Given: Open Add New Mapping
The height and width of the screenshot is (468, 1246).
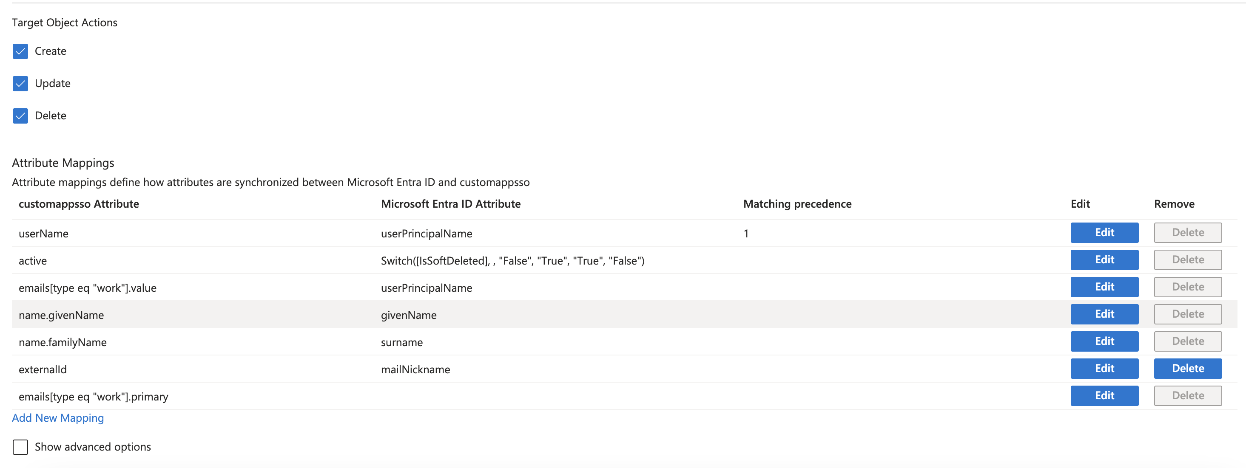Looking at the screenshot, I should (57, 417).
